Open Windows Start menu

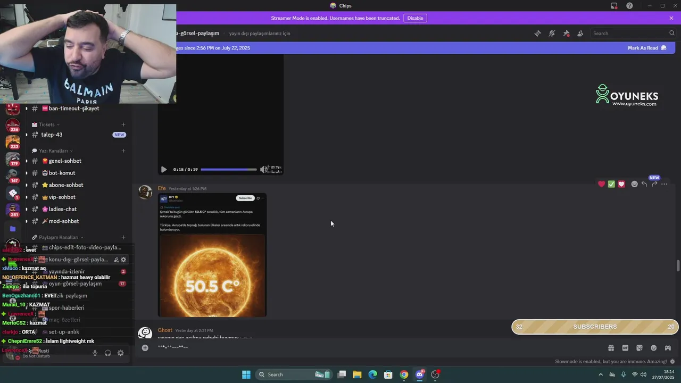pos(246,374)
